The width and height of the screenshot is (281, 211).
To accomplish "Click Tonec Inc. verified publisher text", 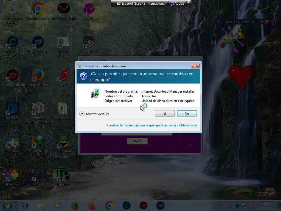I will 149,96.
